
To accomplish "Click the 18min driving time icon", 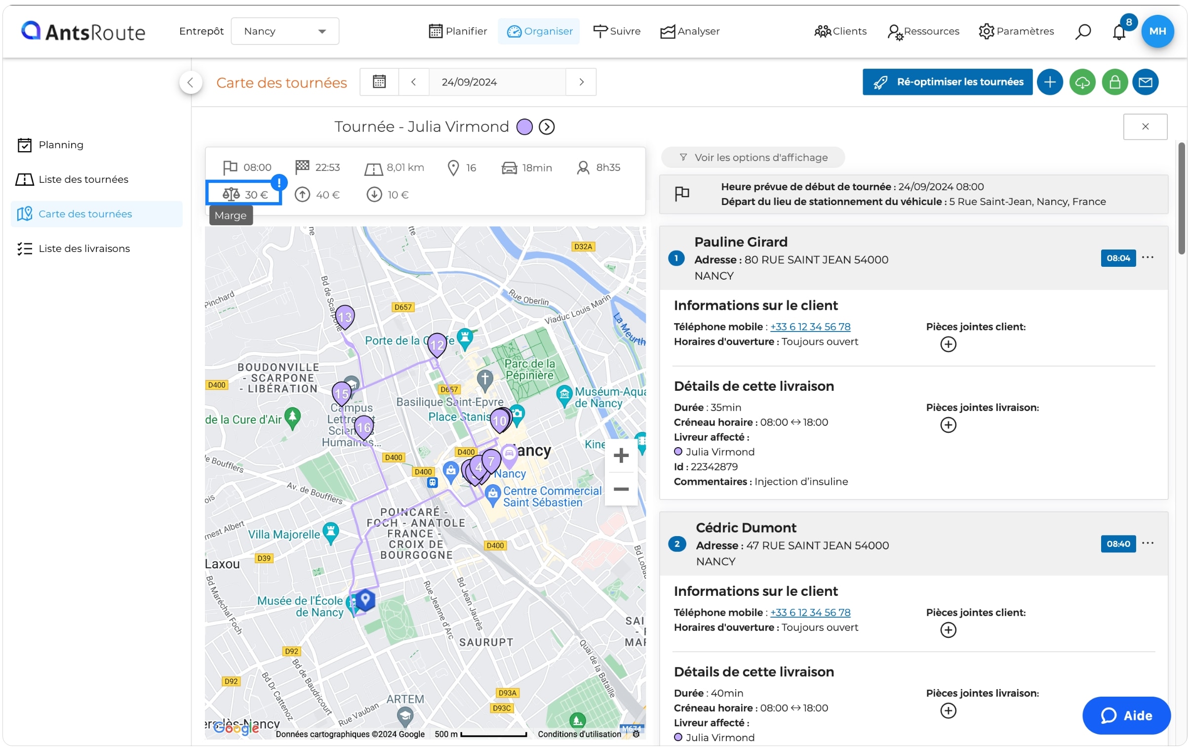I will (x=509, y=168).
